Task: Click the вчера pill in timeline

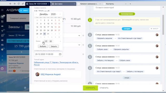Action: 127,78
